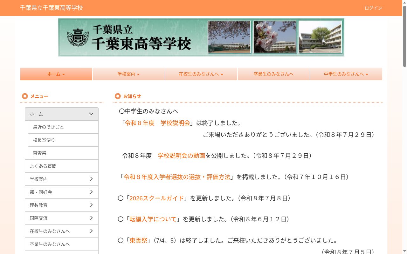This screenshot has height=254, width=407.
Task: Click the 理数教育 sidebar menu label
Action: tap(39, 205)
